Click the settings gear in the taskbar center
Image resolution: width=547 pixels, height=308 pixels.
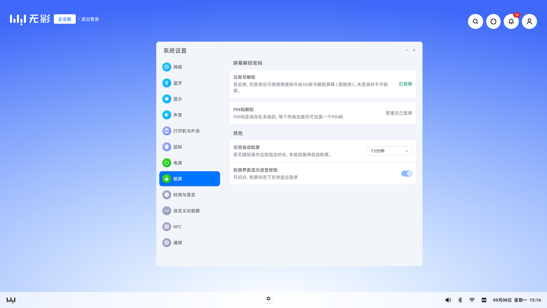click(x=268, y=299)
